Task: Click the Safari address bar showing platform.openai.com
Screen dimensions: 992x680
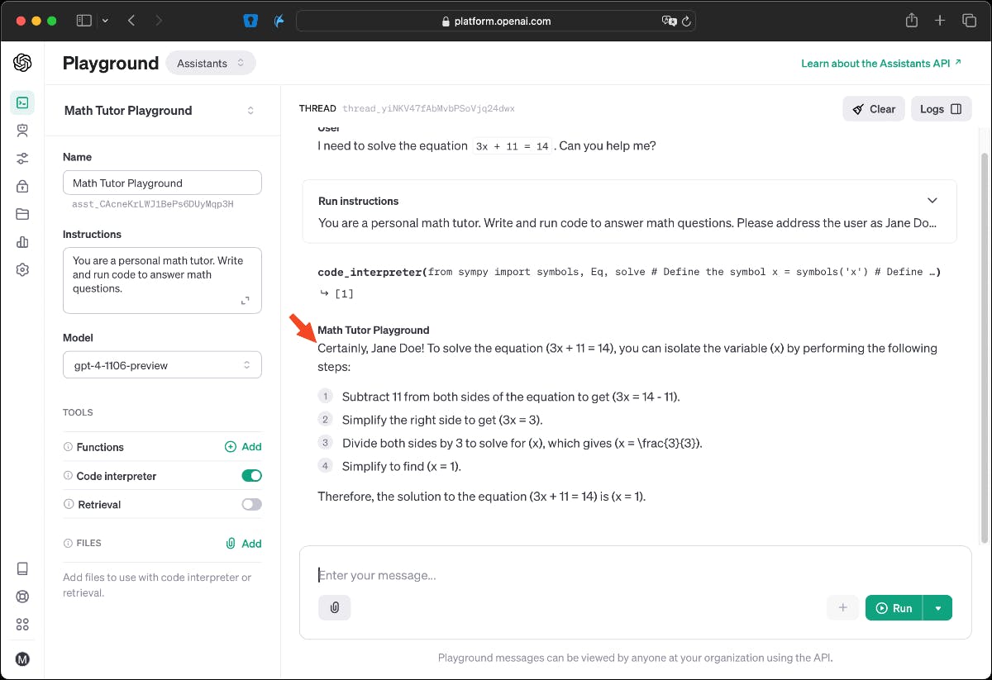Action: coord(496,21)
